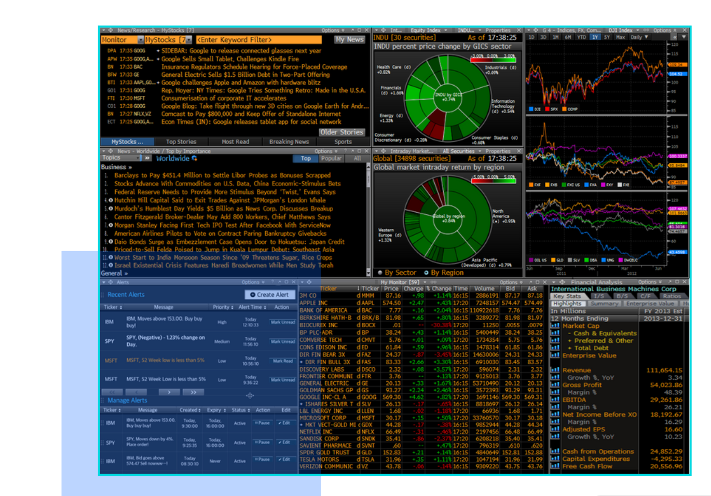
Task: Go to last page of Recent Alerts
Action: tap(193, 392)
